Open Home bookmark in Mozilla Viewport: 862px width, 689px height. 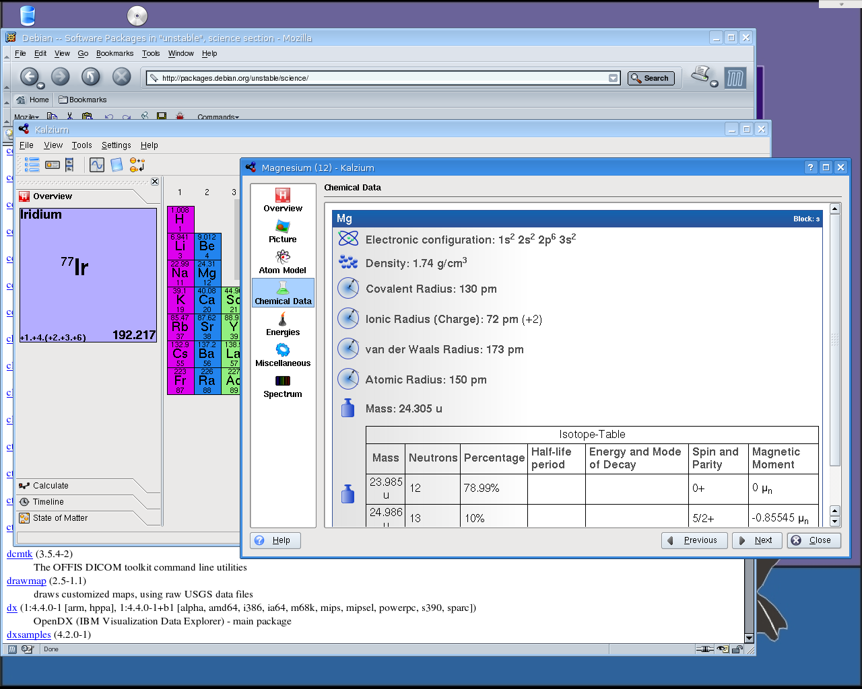[x=33, y=100]
